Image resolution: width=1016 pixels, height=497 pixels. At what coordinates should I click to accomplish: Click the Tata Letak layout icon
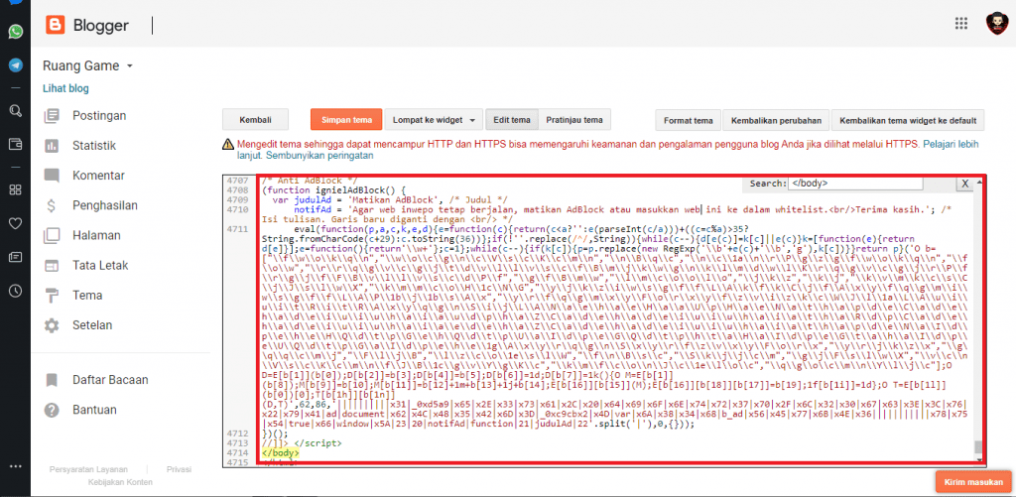click(x=52, y=265)
